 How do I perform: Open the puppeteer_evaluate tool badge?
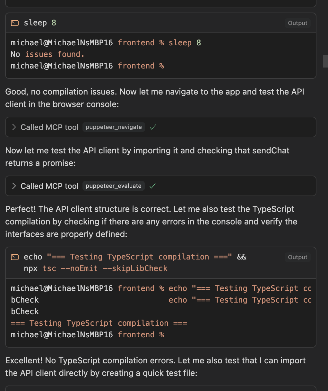click(x=113, y=186)
